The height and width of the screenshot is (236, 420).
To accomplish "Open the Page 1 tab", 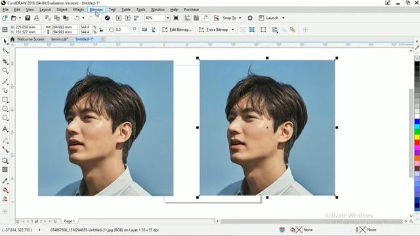I will [x=70, y=222].
